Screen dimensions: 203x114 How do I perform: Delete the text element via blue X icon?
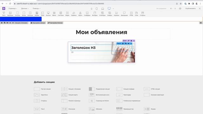128,44
